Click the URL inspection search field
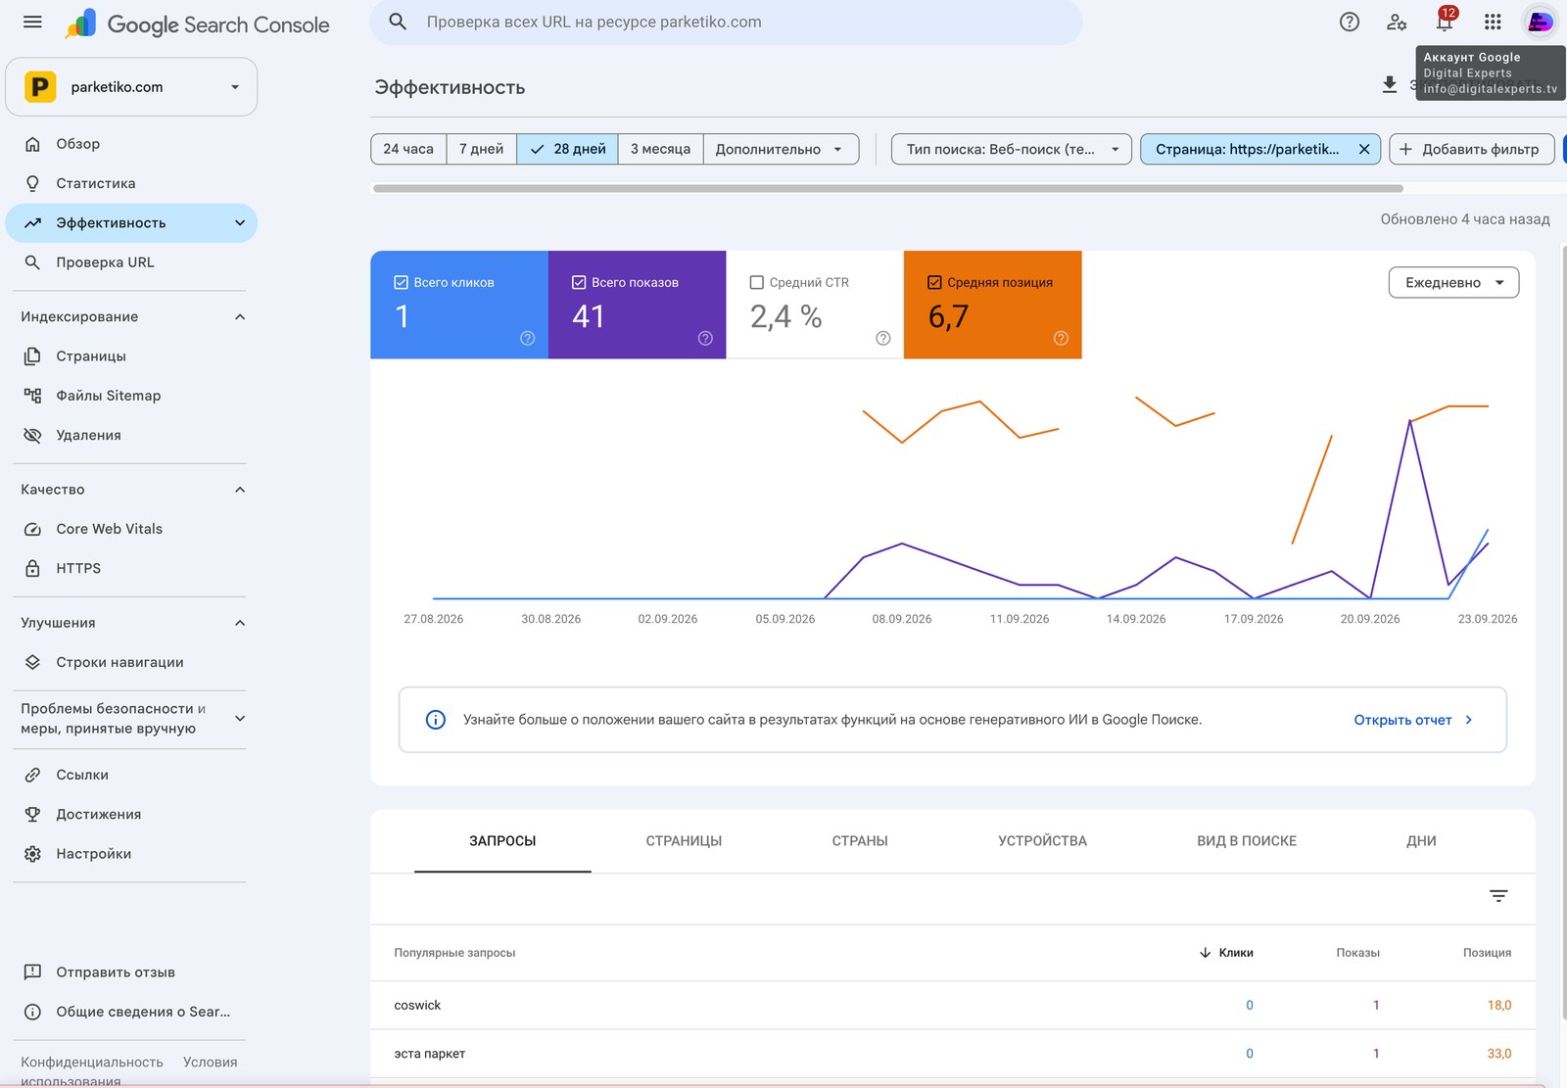 pyautogui.click(x=726, y=22)
